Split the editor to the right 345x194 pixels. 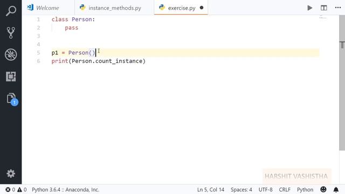323,8
